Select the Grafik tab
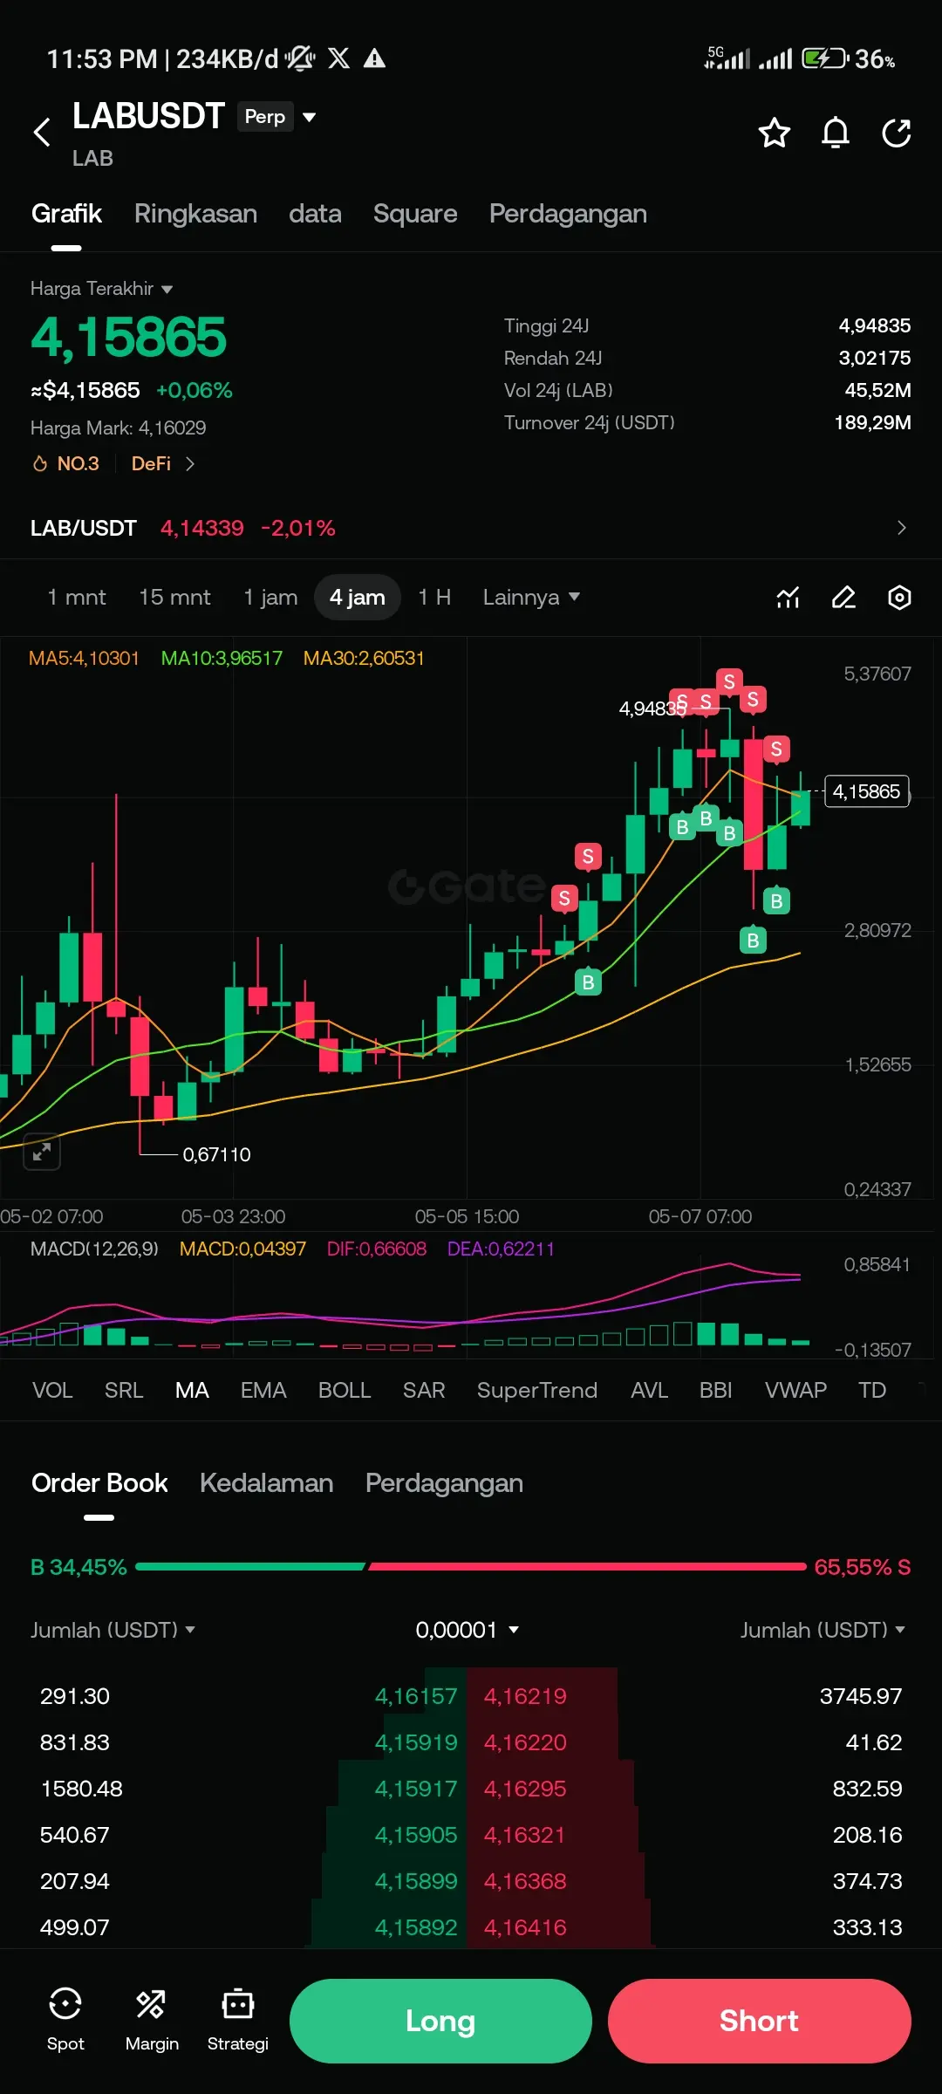 [66, 214]
